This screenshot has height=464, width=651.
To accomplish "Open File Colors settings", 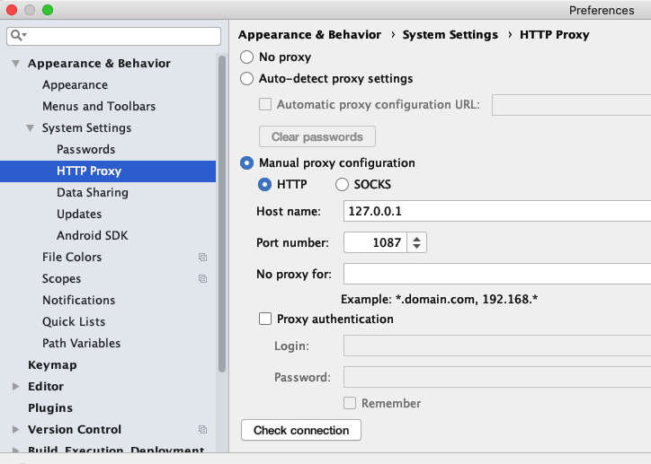I will (72, 258).
